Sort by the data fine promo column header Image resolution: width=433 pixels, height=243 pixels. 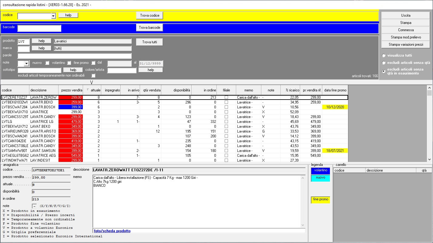click(x=335, y=90)
